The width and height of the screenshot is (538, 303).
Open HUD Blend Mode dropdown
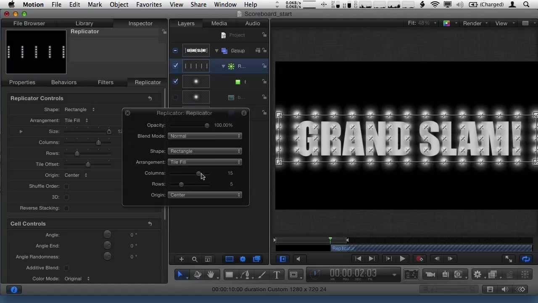point(205,136)
